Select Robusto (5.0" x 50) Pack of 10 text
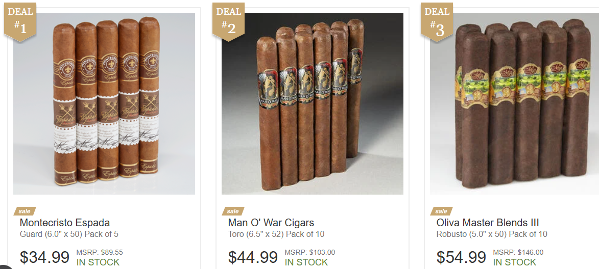This screenshot has width=599, height=269. point(492,234)
